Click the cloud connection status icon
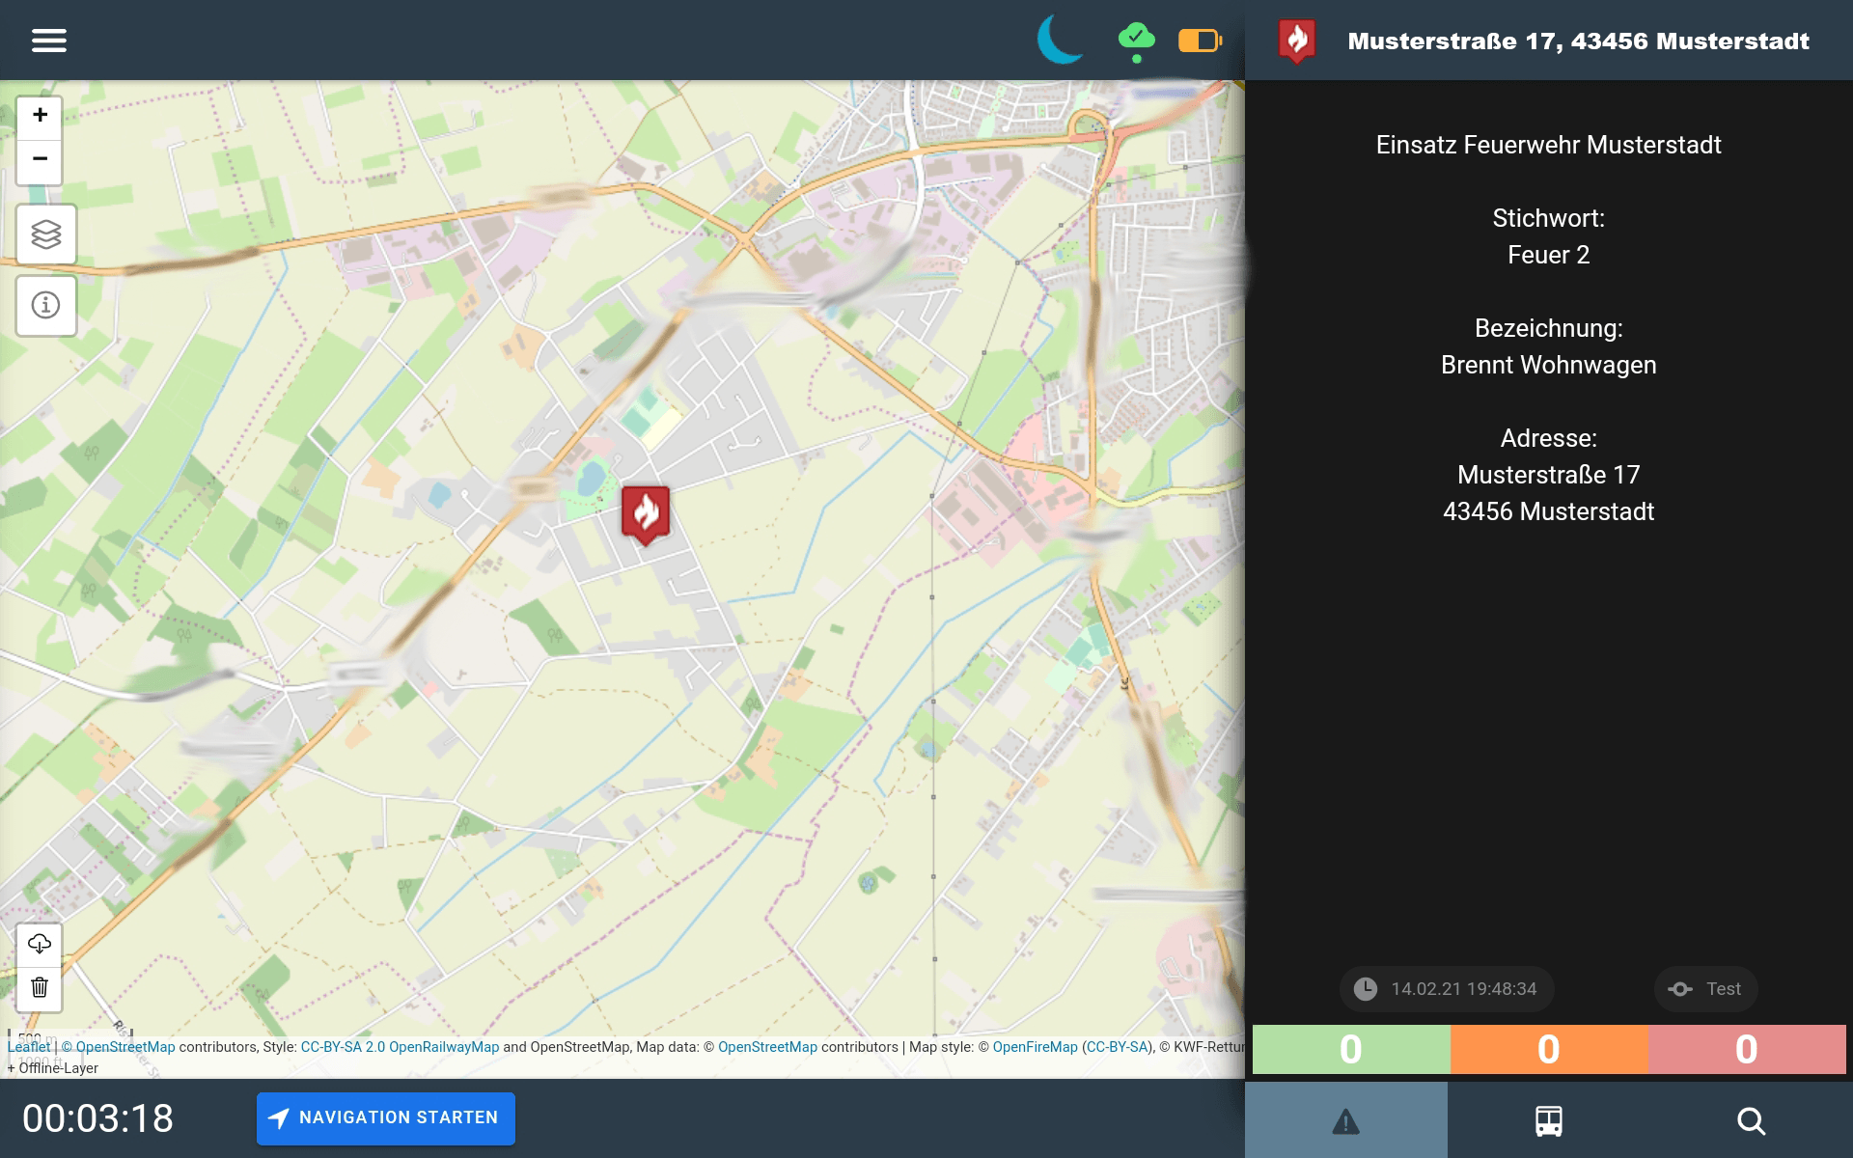The image size is (1853, 1158). 1136,41
